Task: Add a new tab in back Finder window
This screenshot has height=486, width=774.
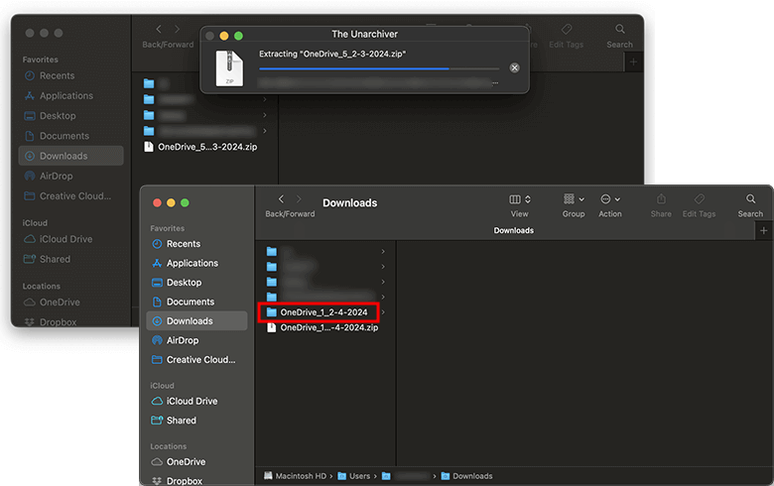Action: click(x=633, y=62)
